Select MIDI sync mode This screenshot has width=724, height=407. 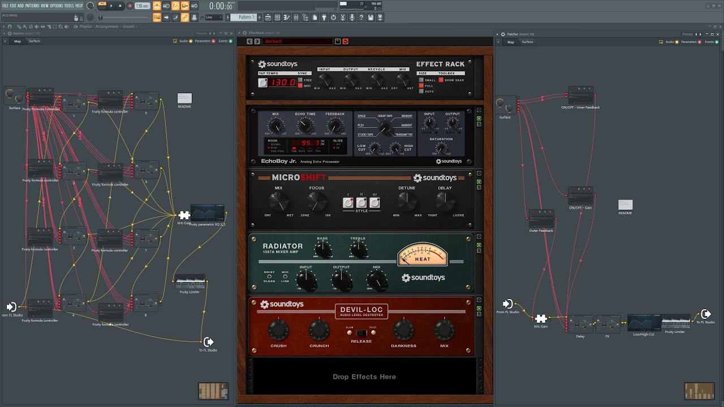coord(300,86)
